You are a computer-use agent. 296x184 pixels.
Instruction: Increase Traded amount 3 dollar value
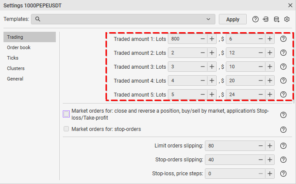270,67
